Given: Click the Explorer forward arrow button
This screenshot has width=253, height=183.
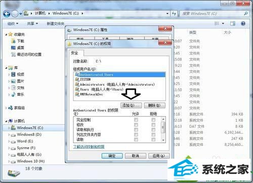Looking at the screenshot, I should [15, 14].
